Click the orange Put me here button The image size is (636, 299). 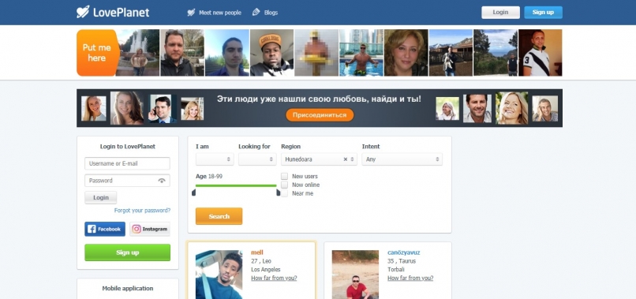(x=97, y=53)
